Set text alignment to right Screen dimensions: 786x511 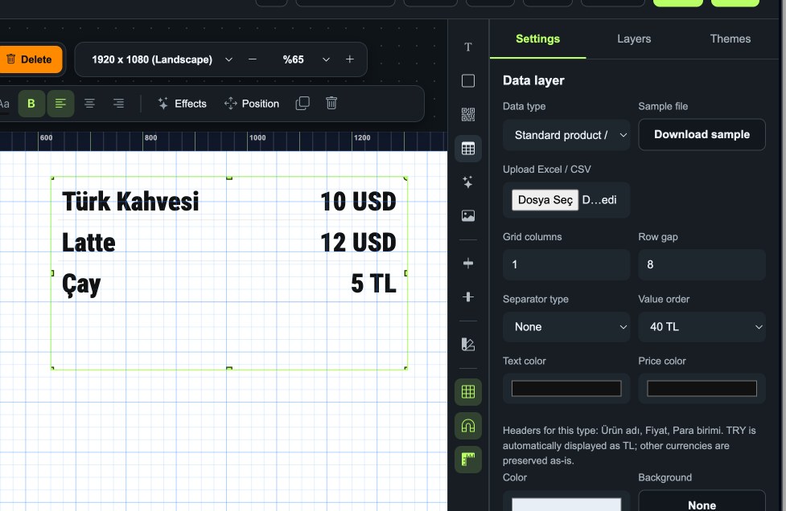coord(118,104)
